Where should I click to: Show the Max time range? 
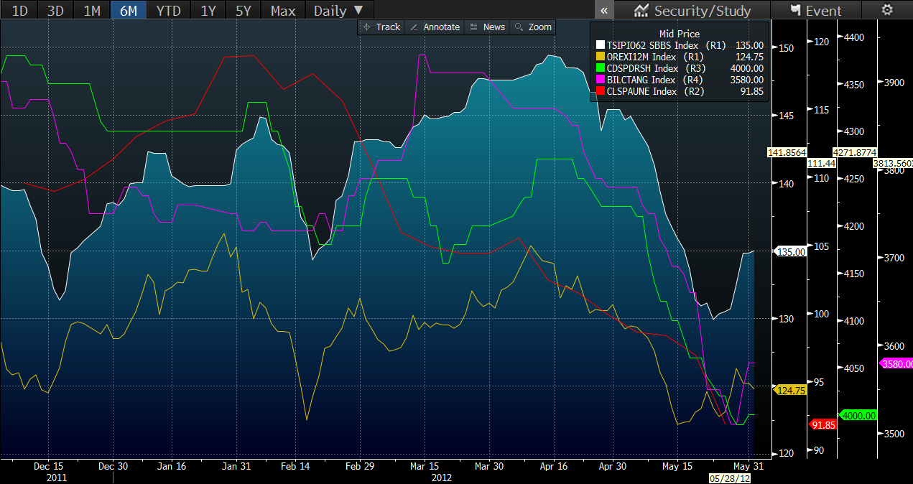click(x=283, y=10)
